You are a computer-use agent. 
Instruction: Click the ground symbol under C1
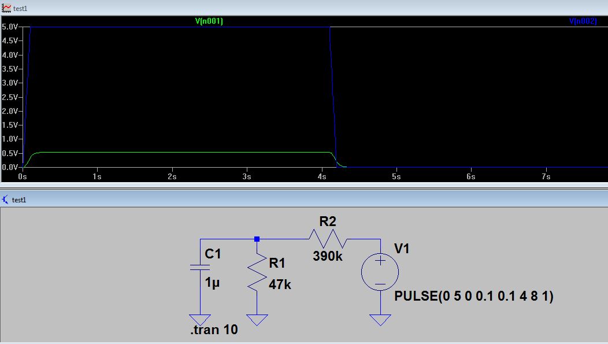(x=200, y=320)
